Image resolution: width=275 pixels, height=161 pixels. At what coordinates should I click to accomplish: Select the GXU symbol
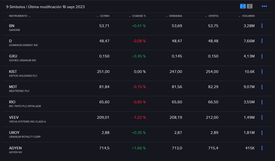13,56
